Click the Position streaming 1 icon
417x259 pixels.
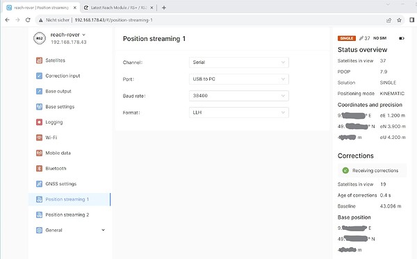pos(39,199)
